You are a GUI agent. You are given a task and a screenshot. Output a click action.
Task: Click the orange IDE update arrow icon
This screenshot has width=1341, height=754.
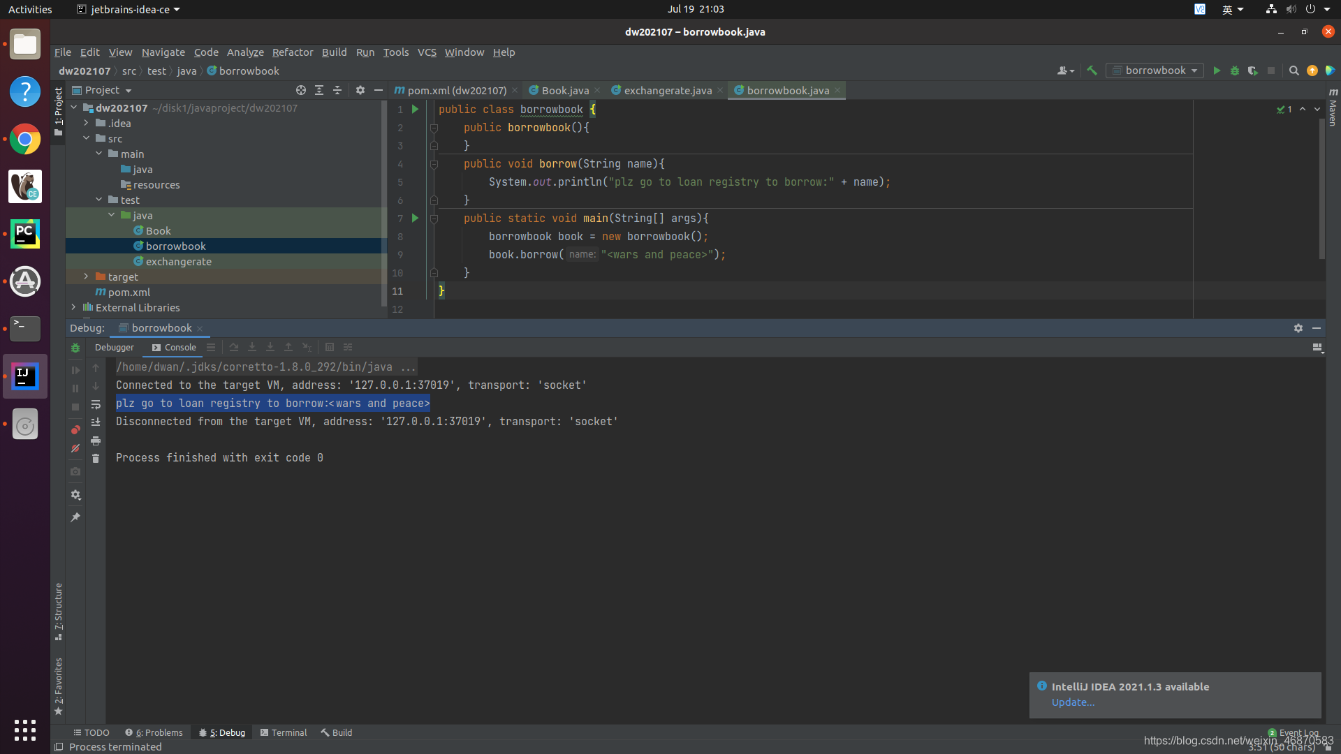1312,71
